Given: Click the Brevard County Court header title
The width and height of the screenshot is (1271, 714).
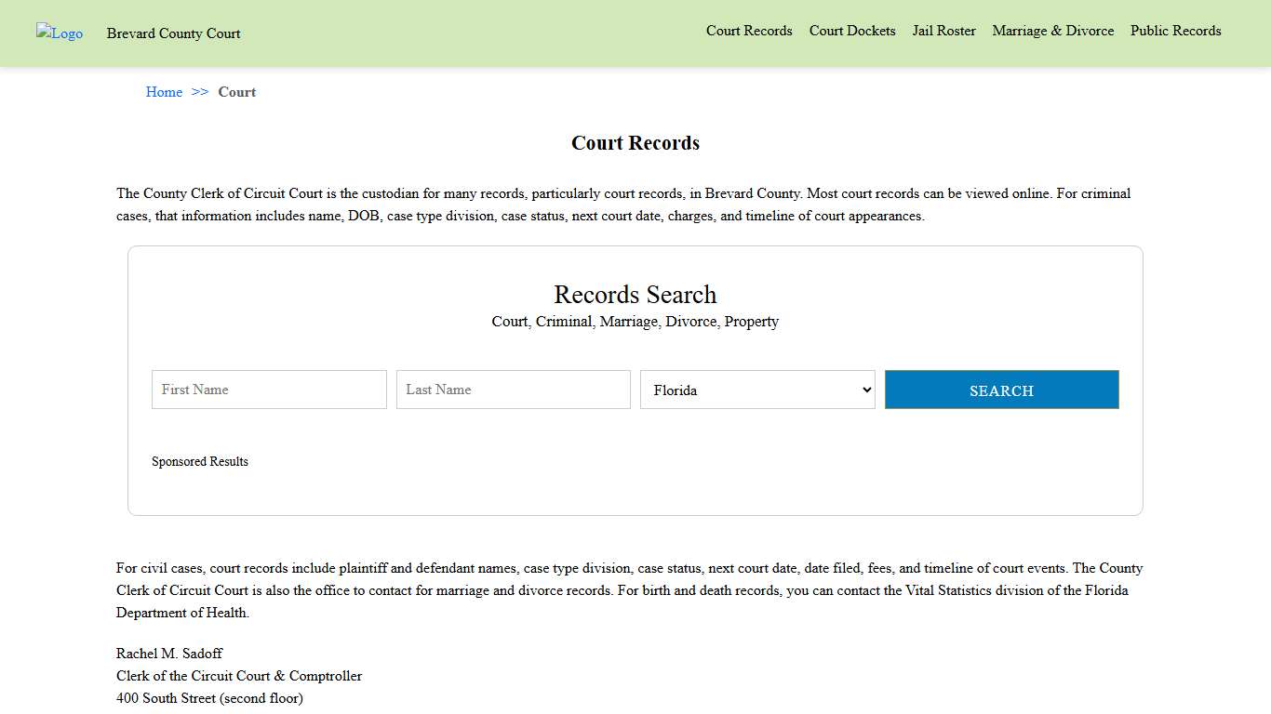Looking at the screenshot, I should (x=173, y=33).
